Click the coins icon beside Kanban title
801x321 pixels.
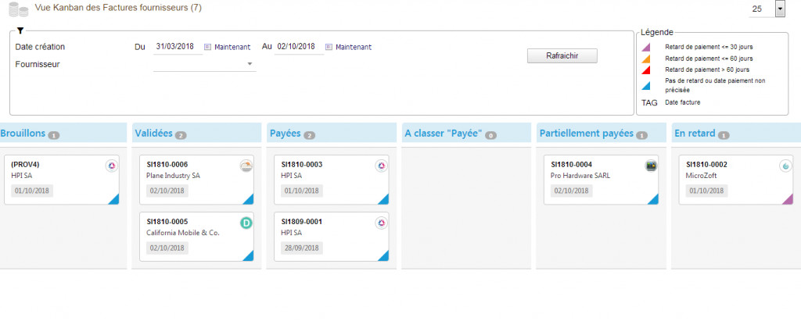coord(19,9)
